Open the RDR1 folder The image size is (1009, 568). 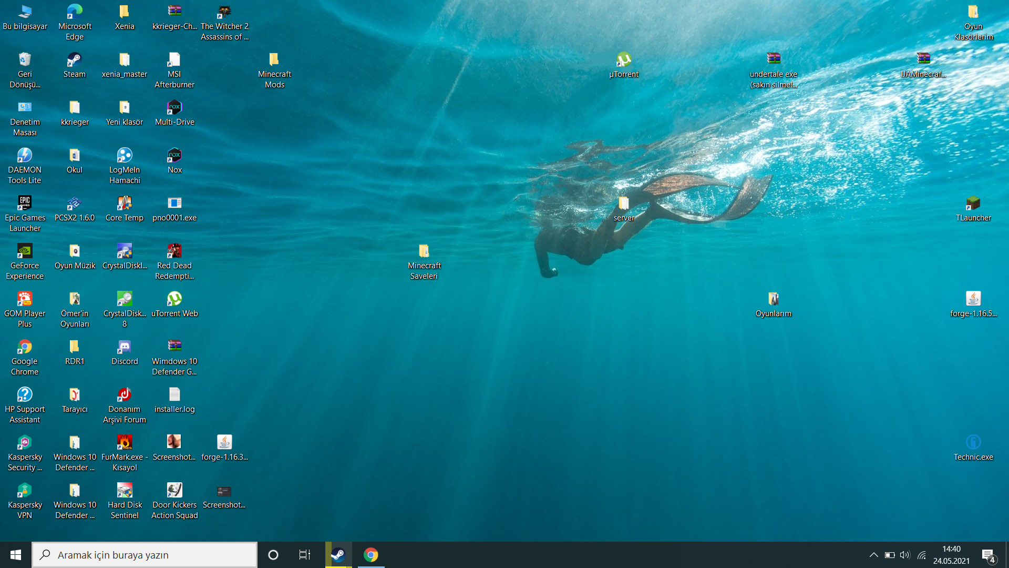point(75,352)
